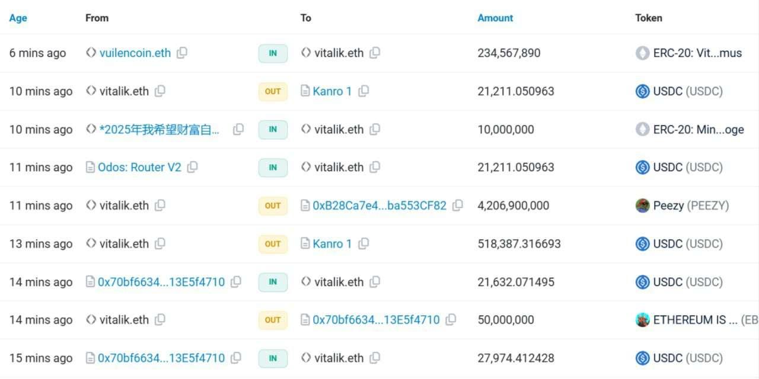Open the Odos: Router V2 contract link
This screenshot has width=759, height=379.
click(x=139, y=168)
